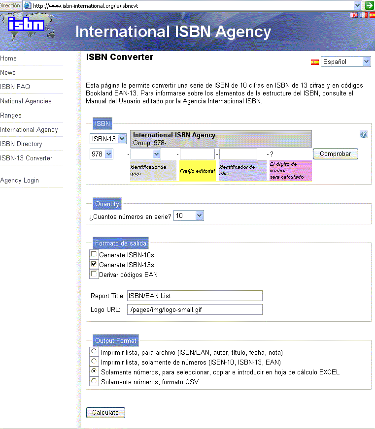Viewport: 375px width, 429px height.
Task: Enable the Generate ISBN-10s checkbox
Action: click(94, 254)
